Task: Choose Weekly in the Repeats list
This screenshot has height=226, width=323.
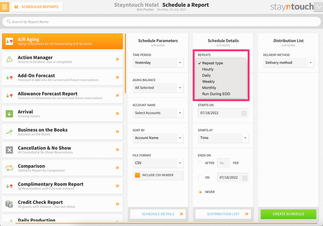Action: point(221,82)
